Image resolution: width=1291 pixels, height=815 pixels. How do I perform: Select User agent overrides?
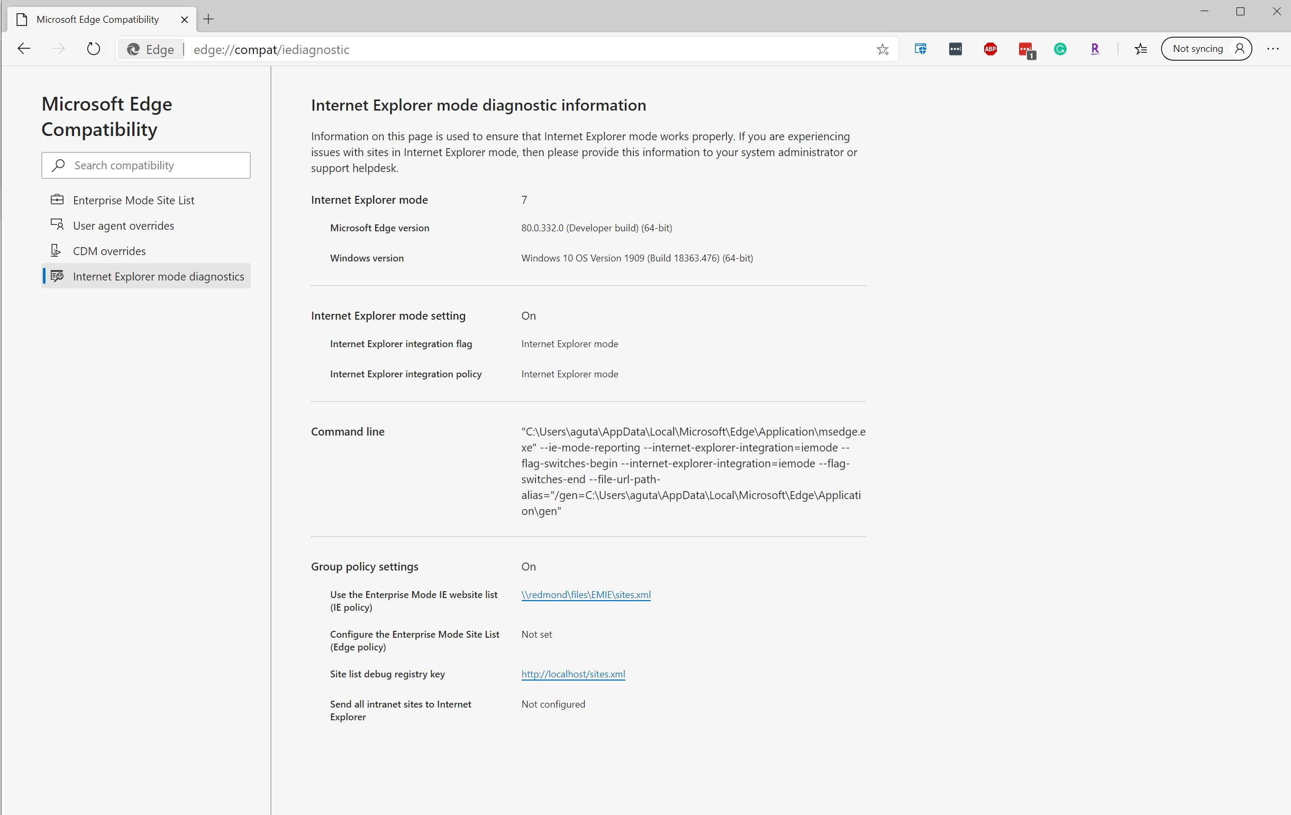[x=123, y=225]
